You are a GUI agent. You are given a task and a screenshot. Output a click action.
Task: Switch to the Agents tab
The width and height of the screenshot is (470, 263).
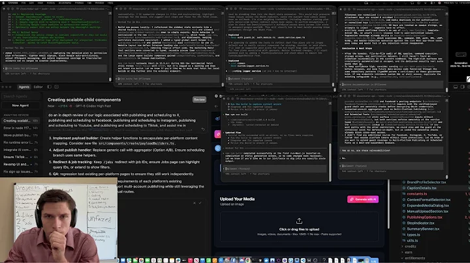(x=24, y=87)
